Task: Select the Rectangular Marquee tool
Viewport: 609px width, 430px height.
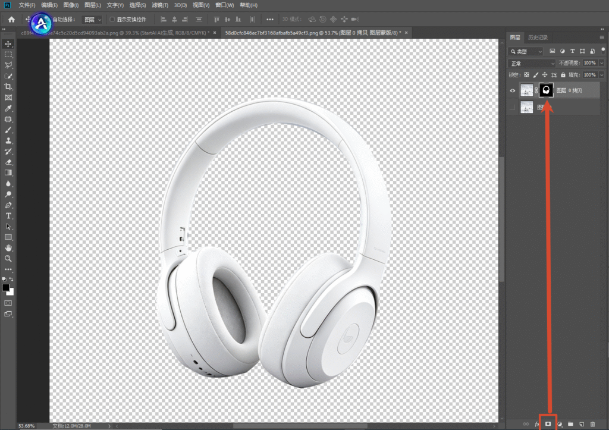Action: coord(8,55)
